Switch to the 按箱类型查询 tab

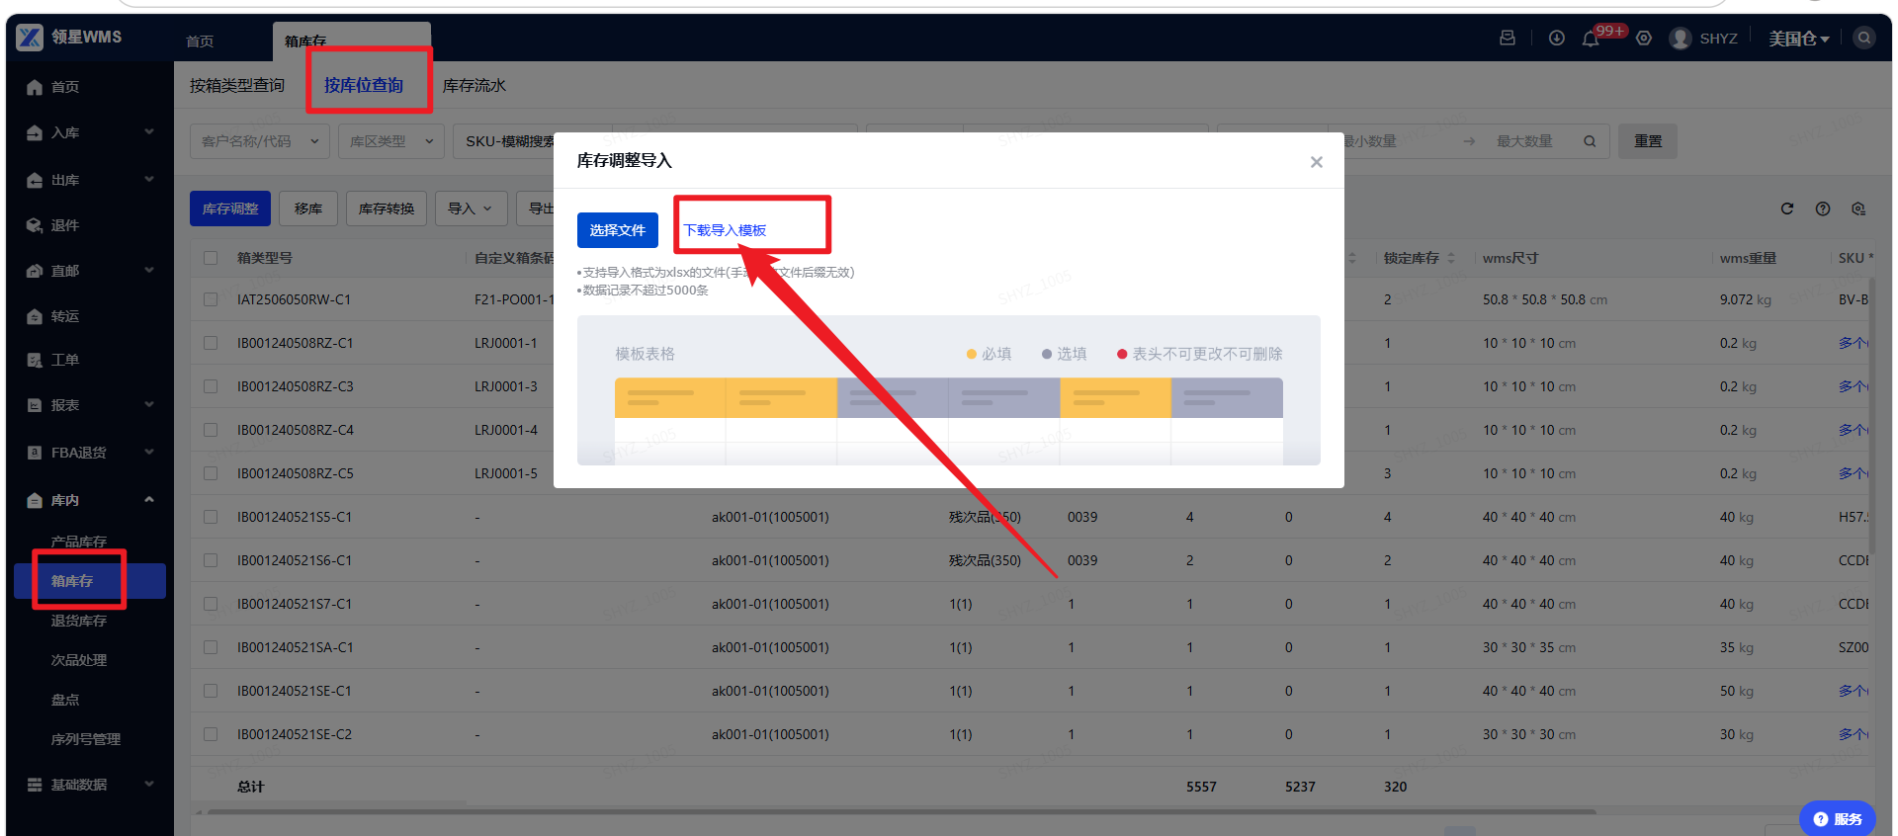pyautogui.click(x=237, y=86)
